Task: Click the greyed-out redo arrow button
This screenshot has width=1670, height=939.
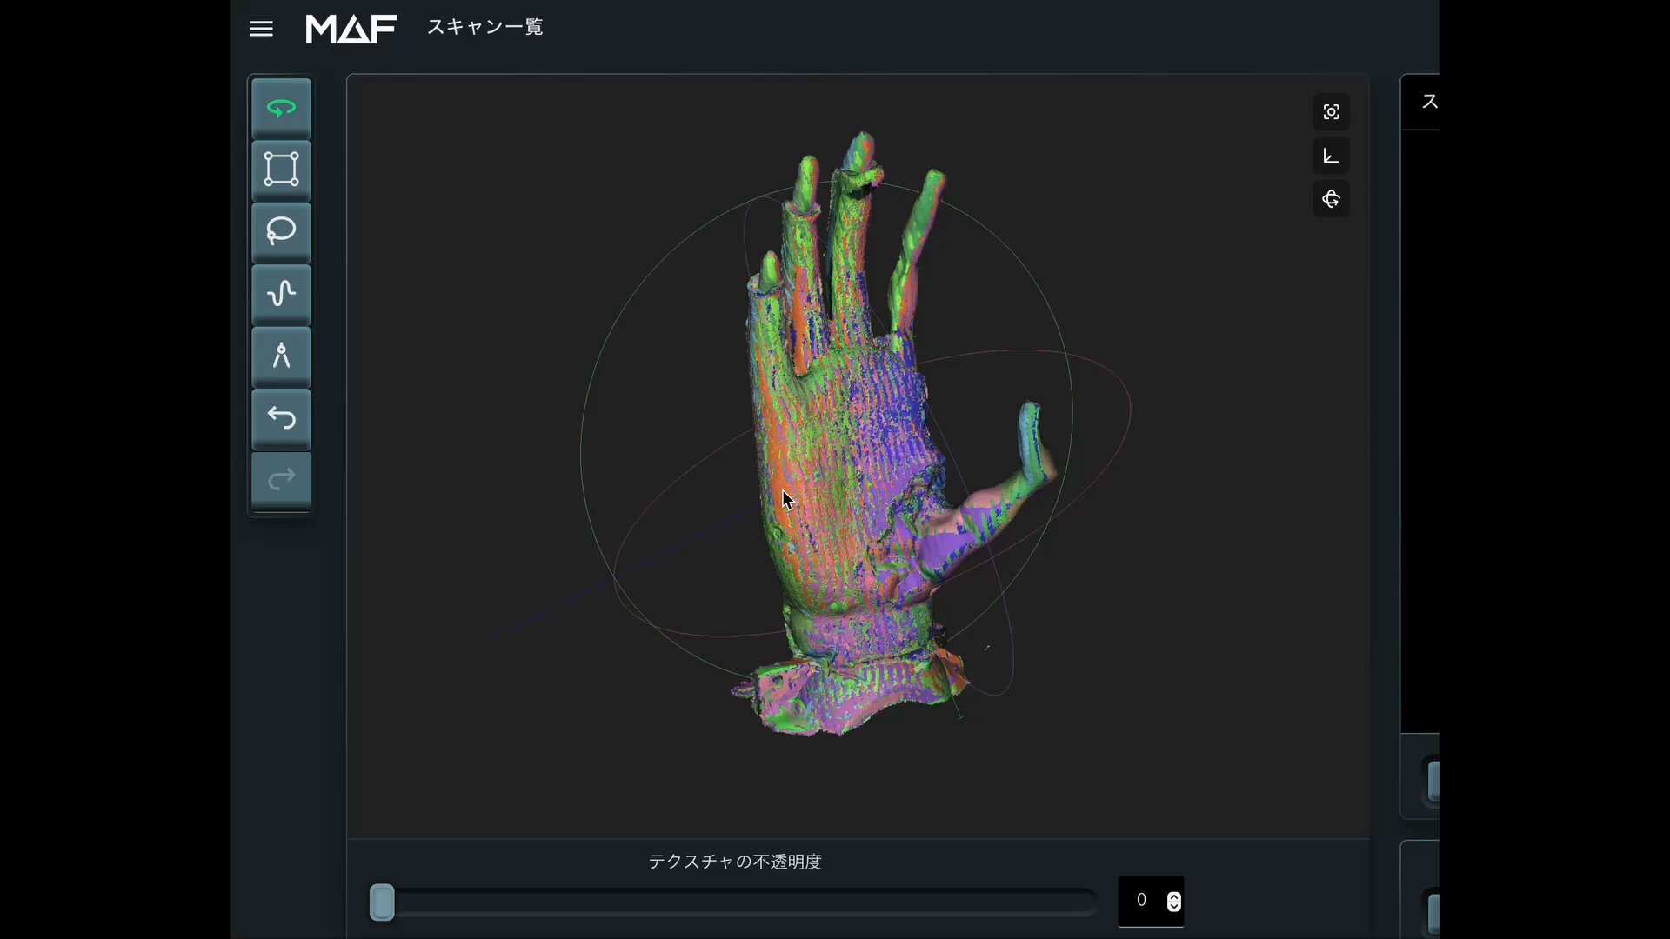Action: [281, 479]
